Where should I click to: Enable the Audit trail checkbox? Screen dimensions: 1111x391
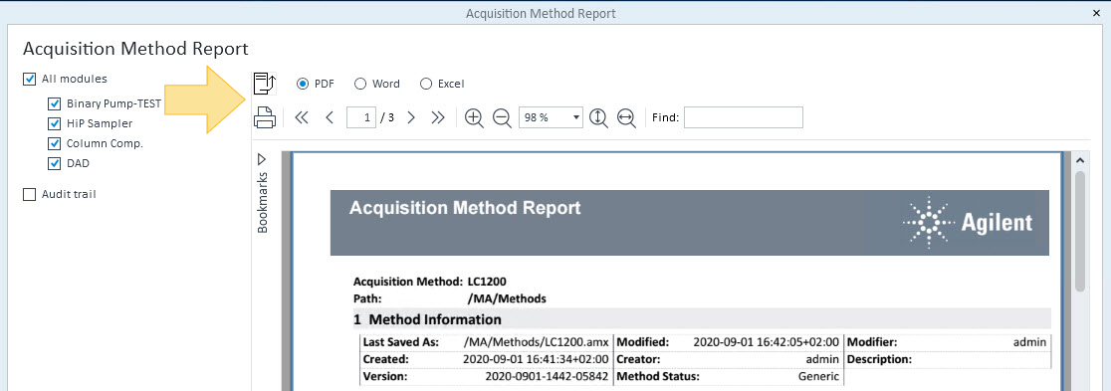(x=30, y=194)
